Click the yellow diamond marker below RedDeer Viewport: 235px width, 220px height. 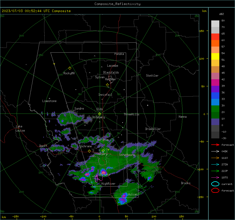107,85
